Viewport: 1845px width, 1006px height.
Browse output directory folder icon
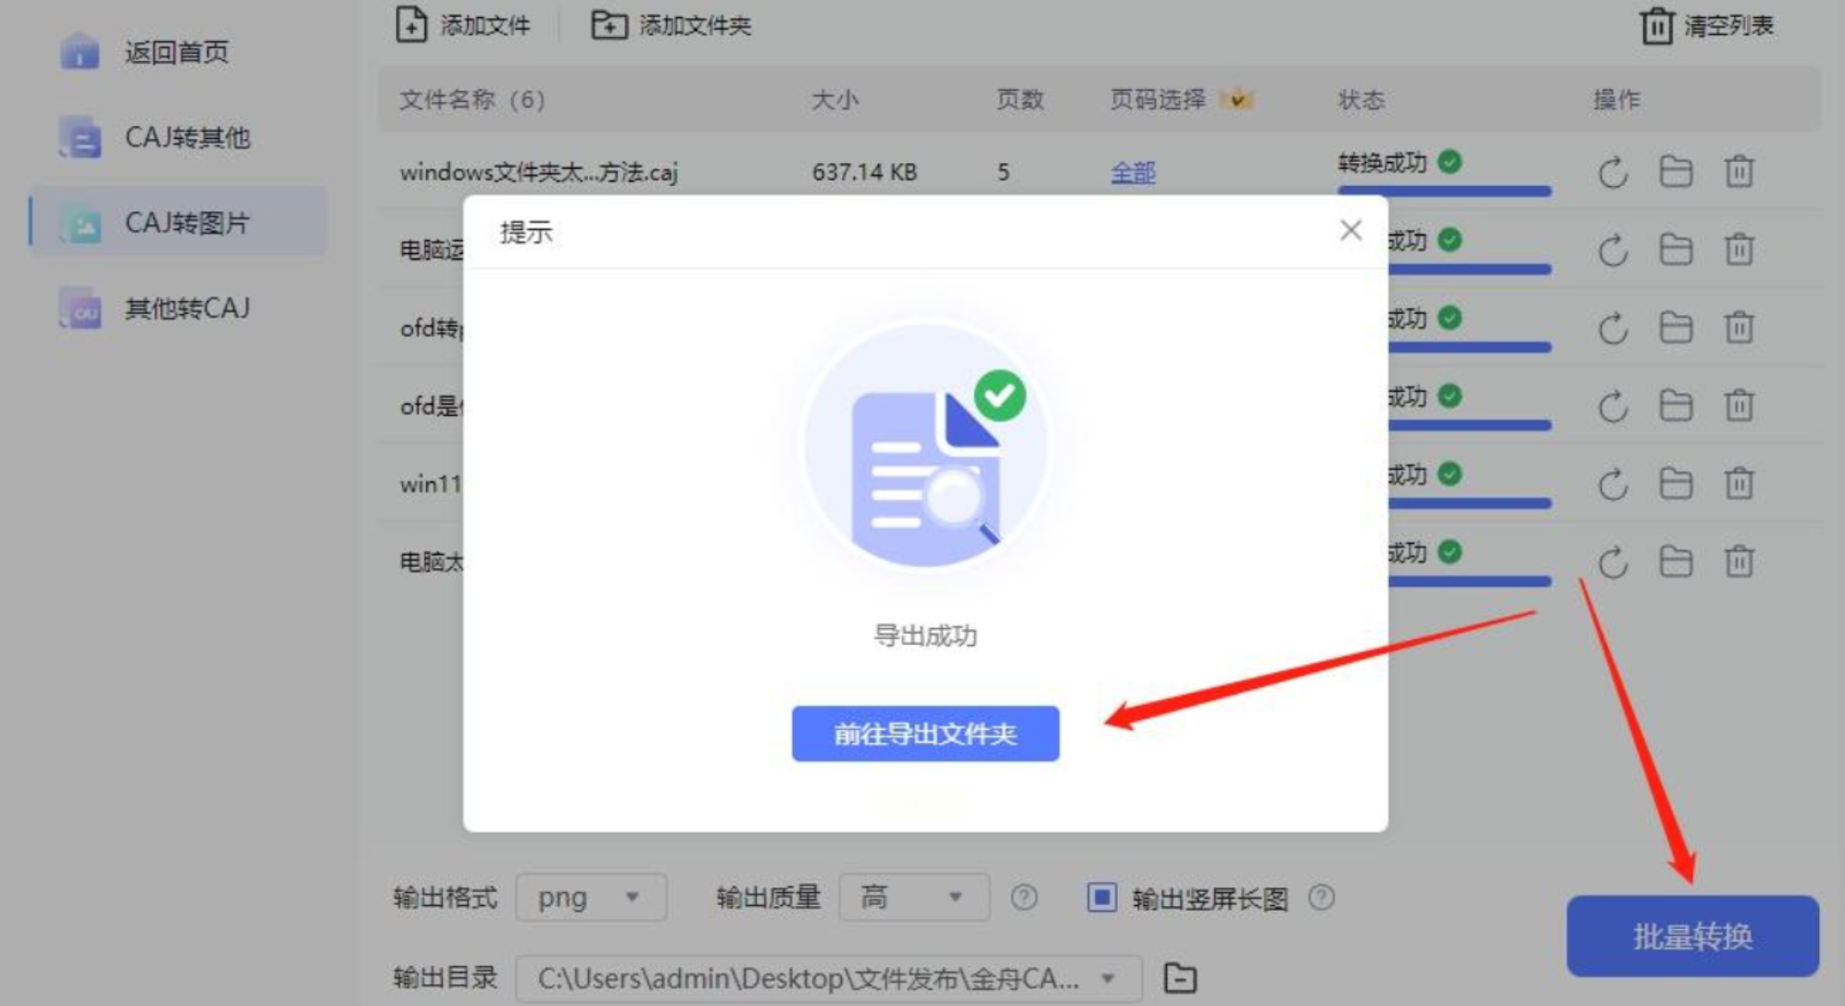tap(1180, 978)
